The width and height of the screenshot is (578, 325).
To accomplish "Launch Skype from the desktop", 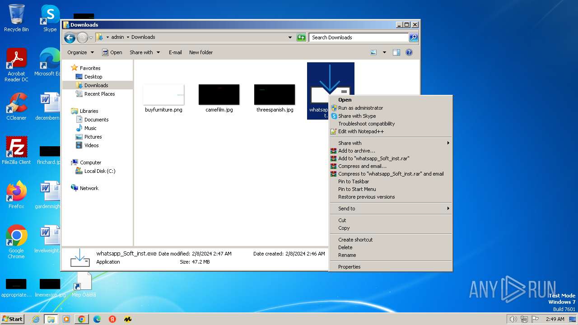I will (x=50, y=18).
